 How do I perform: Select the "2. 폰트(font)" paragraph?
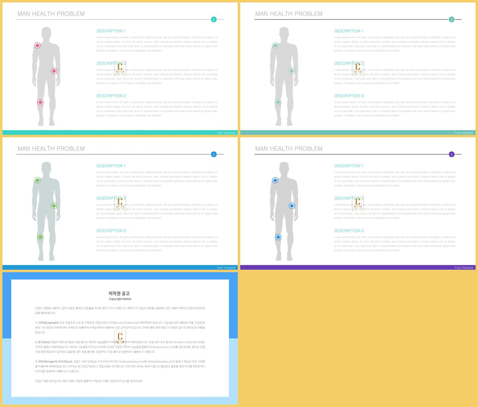click(x=120, y=347)
